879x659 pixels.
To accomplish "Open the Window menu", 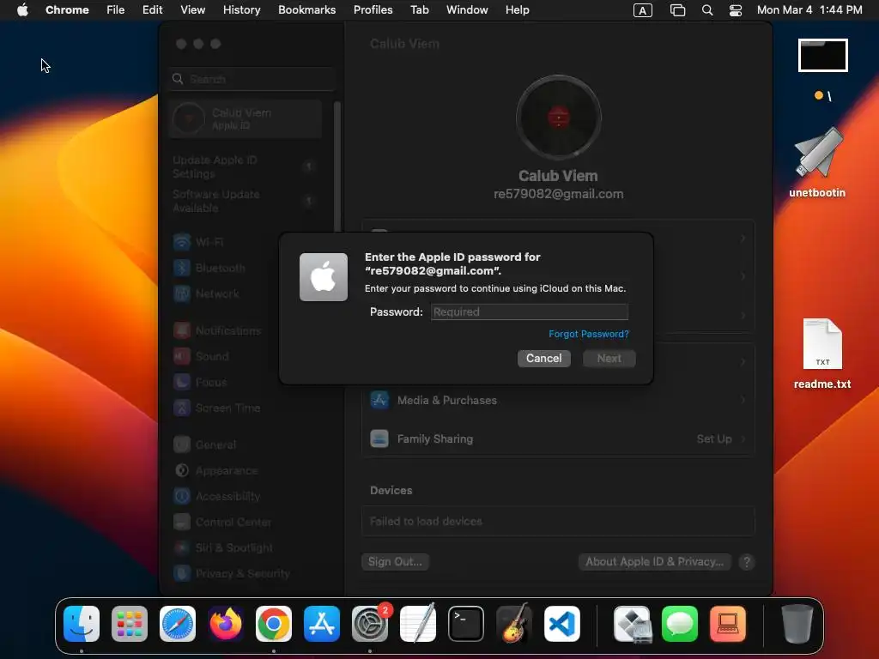I will [x=467, y=9].
